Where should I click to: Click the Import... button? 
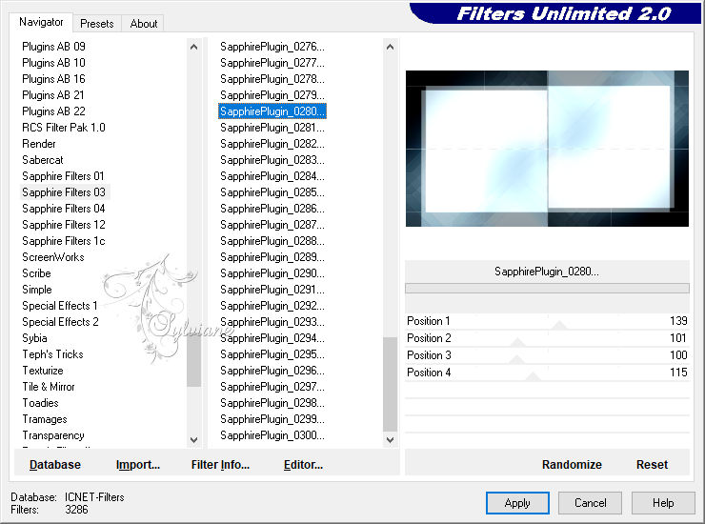(x=137, y=465)
